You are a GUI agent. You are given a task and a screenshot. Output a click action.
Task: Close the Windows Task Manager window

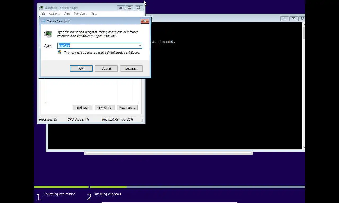[x=139, y=8]
